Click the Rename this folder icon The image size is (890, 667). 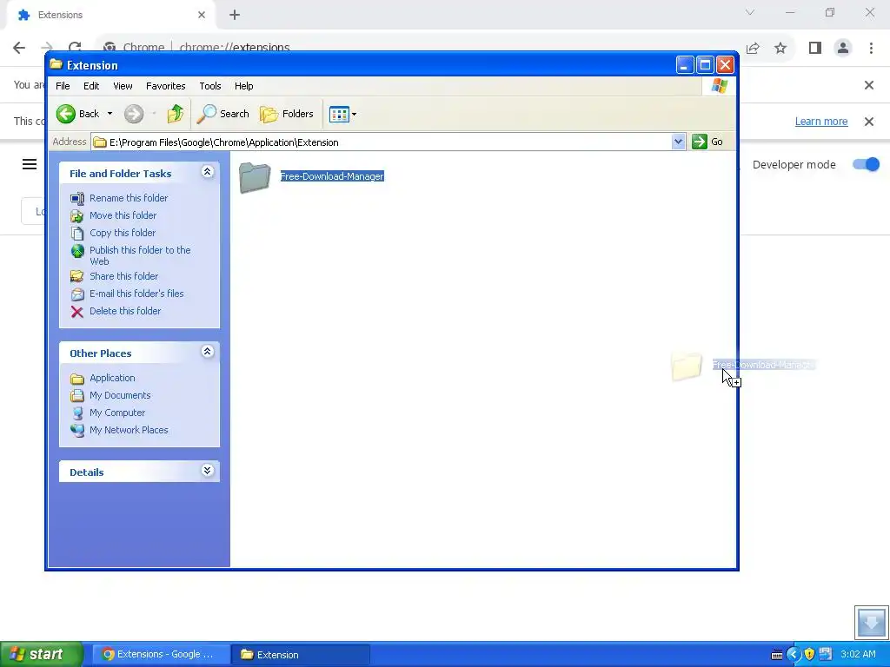77,199
